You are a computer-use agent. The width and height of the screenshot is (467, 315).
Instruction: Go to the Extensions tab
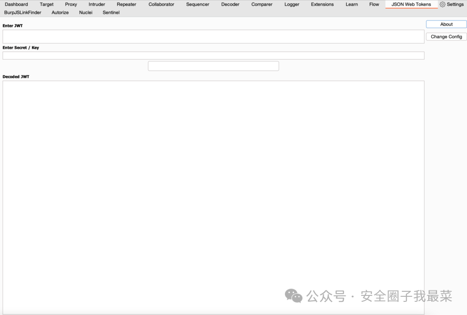click(322, 4)
